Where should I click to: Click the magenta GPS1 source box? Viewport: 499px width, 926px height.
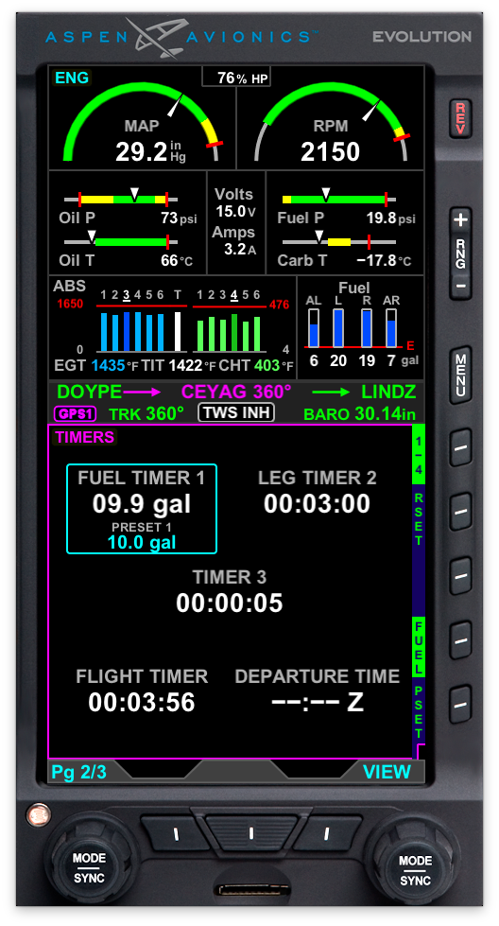pos(75,414)
